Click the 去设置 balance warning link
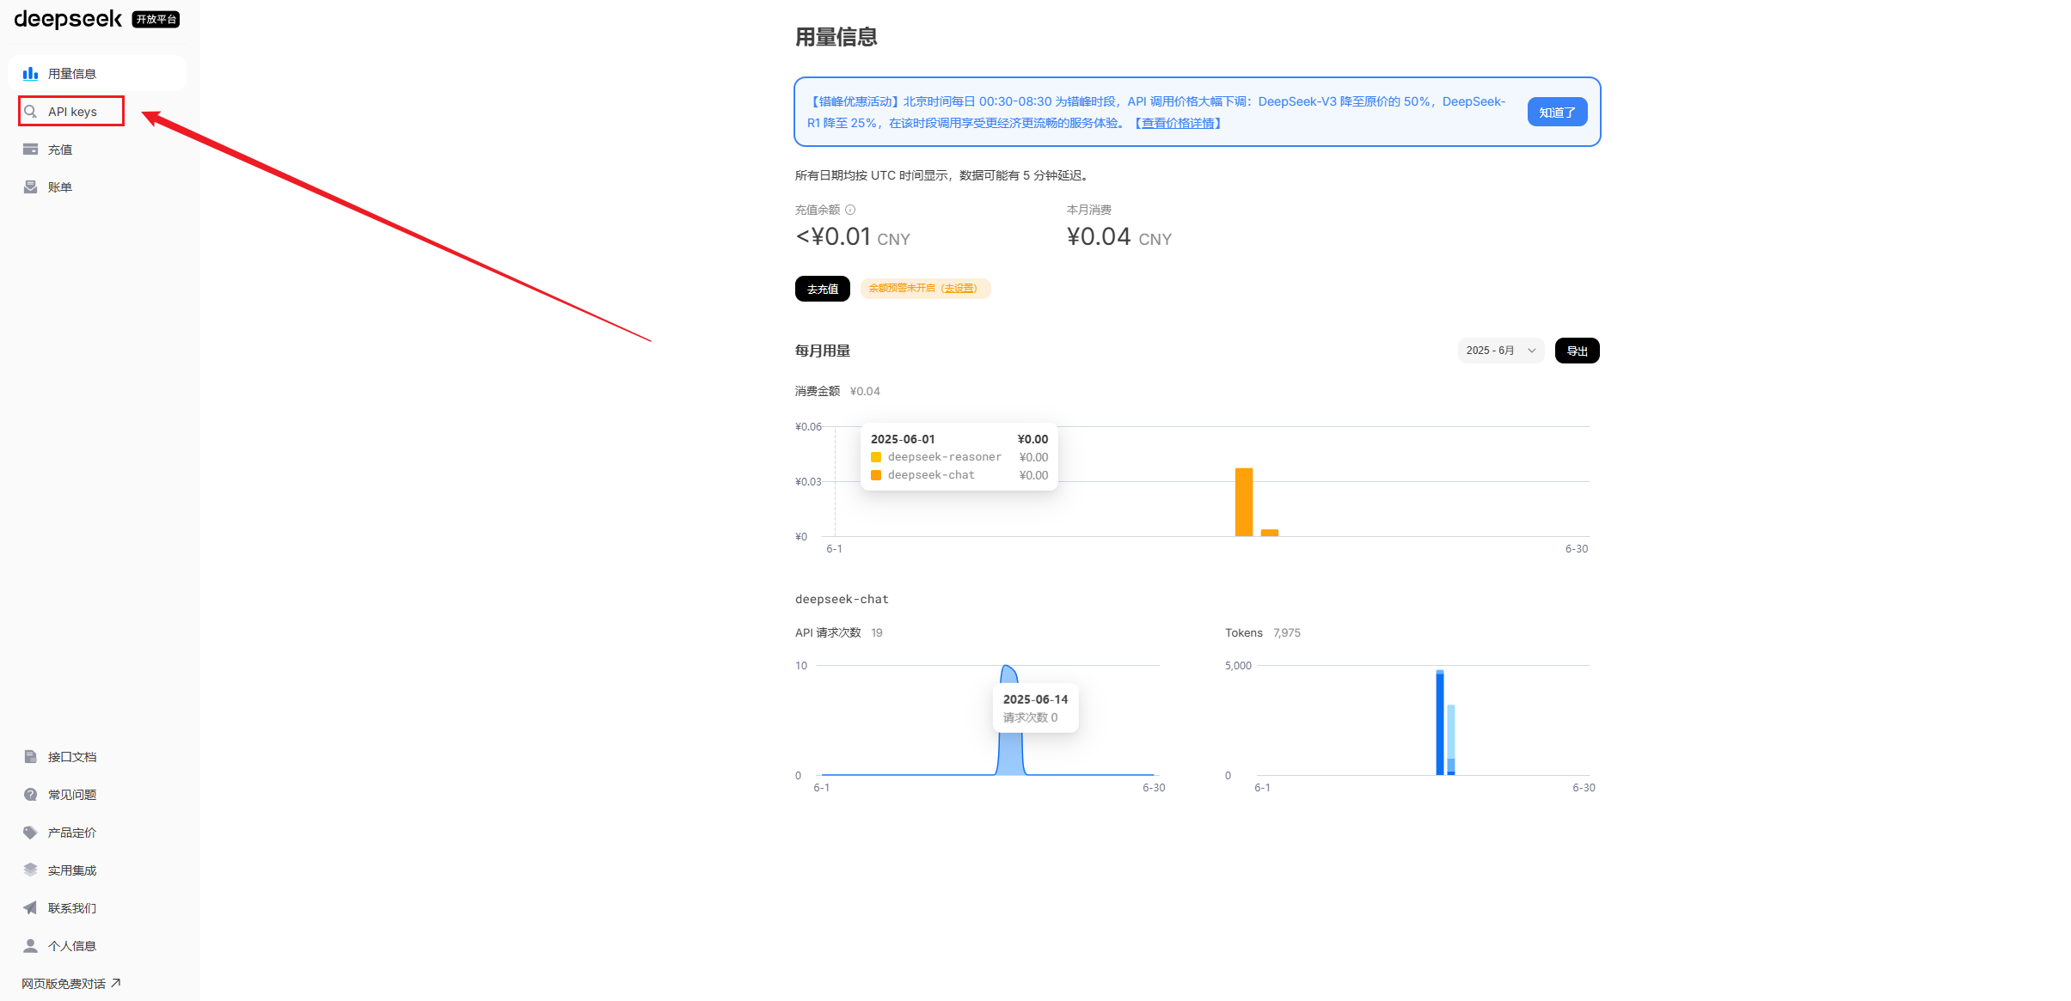Viewport: 2071px width, 1001px height. pos(959,289)
